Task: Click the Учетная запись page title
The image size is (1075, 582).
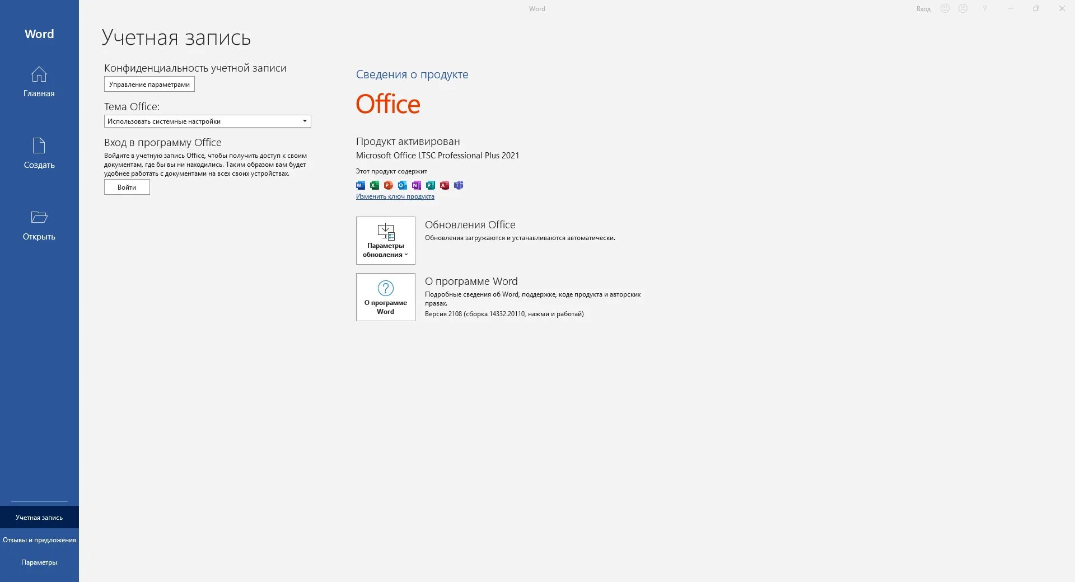Action: pyautogui.click(x=176, y=37)
